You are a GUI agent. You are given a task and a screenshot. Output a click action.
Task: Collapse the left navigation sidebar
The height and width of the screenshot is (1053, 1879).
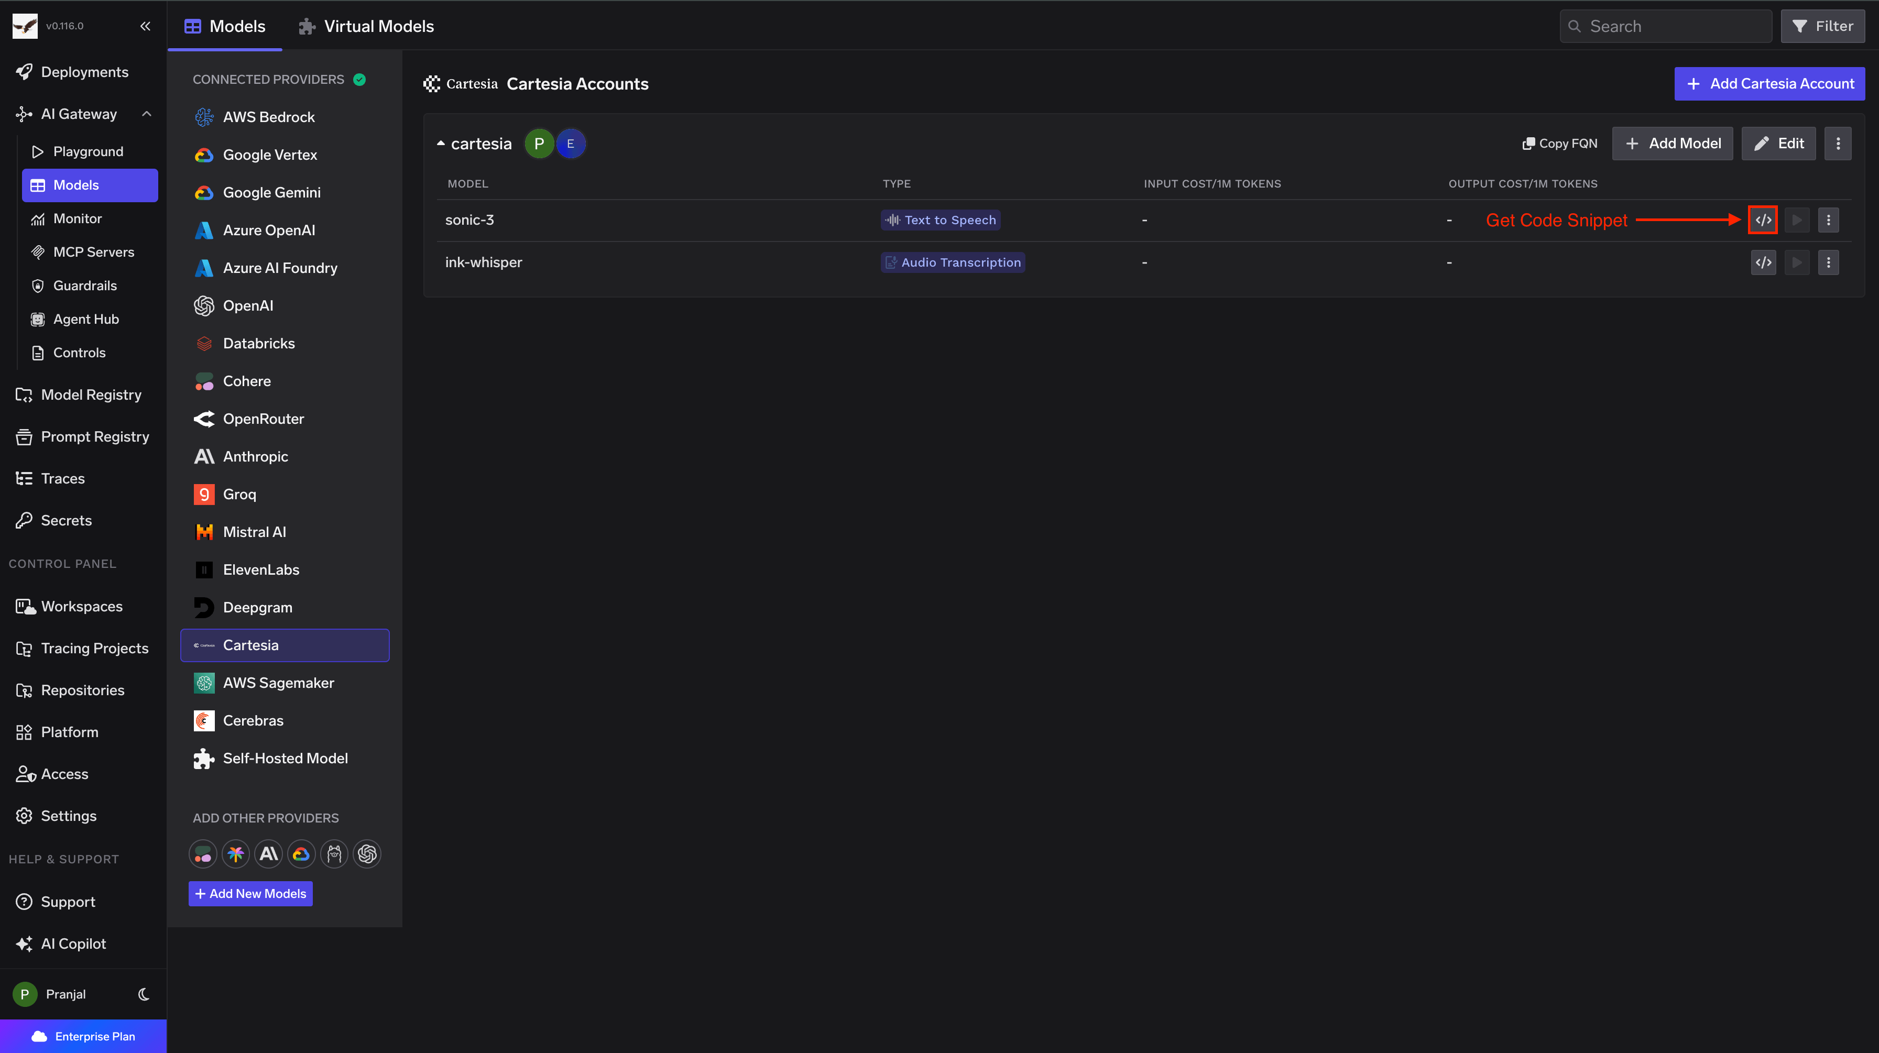coord(145,26)
